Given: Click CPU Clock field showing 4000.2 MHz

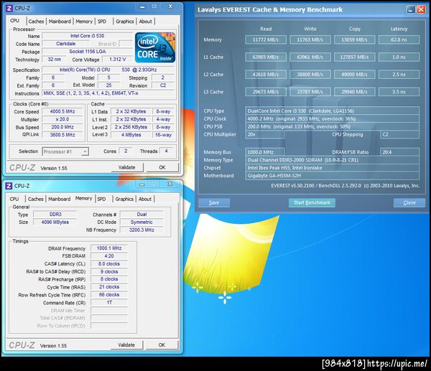Looking at the screenshot, I should [x=333, y=119].
